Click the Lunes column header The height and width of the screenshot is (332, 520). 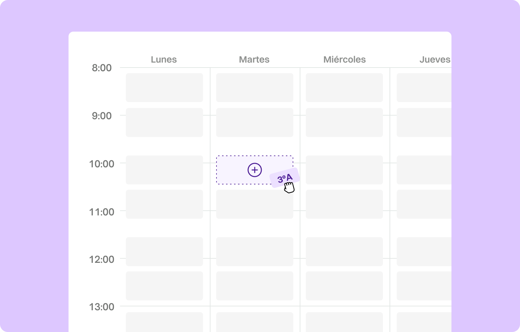164,60
